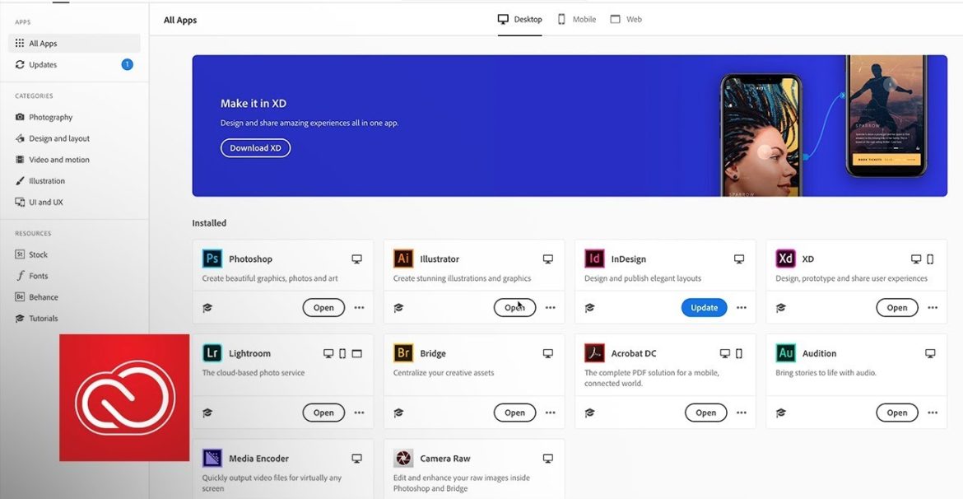Click the Illustrator Ai app icon

403,259
